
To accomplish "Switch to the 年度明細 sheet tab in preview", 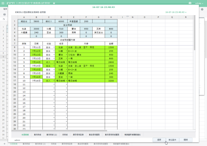I will coord(25,135).
